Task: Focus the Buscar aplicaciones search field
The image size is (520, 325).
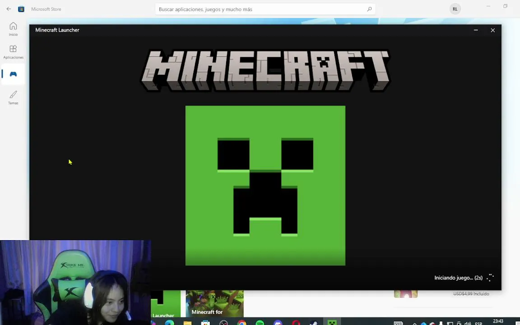Action: pyautogui.click(x=265, y=9)
